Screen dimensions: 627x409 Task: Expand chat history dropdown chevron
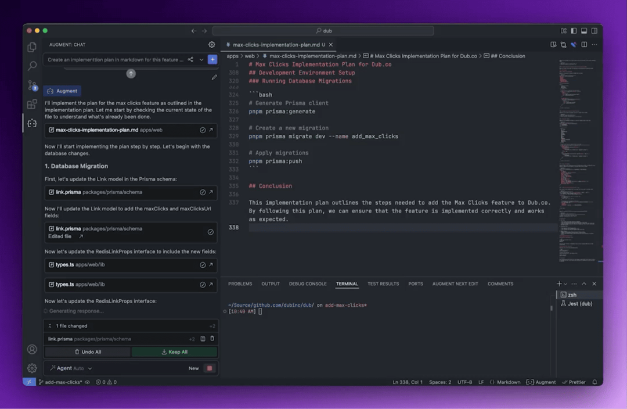201,60
